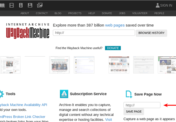
Task: Open the thumbnail showing the Capitol dome
Action: [x=167, y=65]
